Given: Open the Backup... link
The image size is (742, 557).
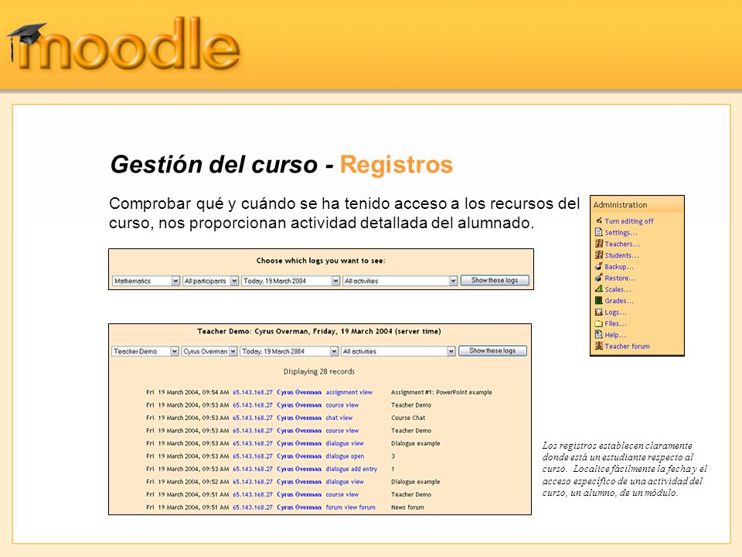Looking at the screenshot, I should [619, 267].
